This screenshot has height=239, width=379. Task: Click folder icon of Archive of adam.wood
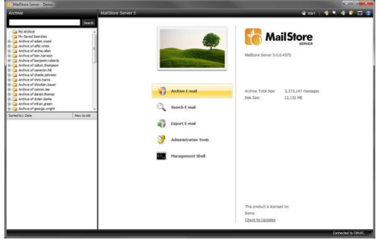point(15,41)
